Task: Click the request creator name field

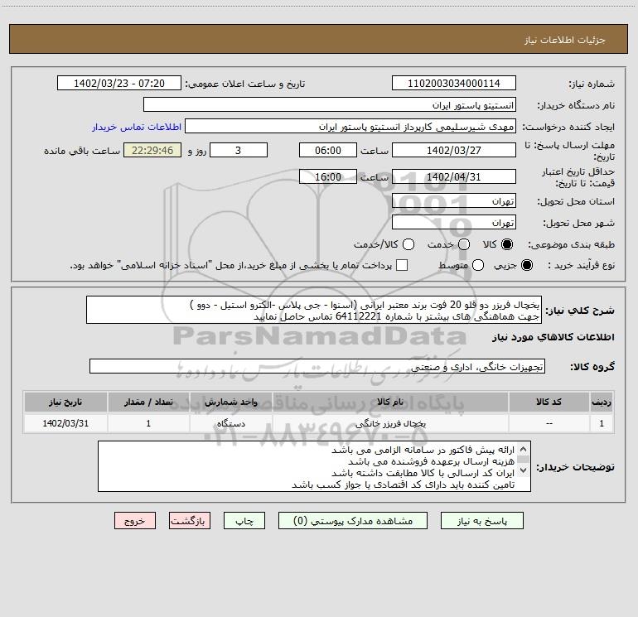Action: [350, 126]
